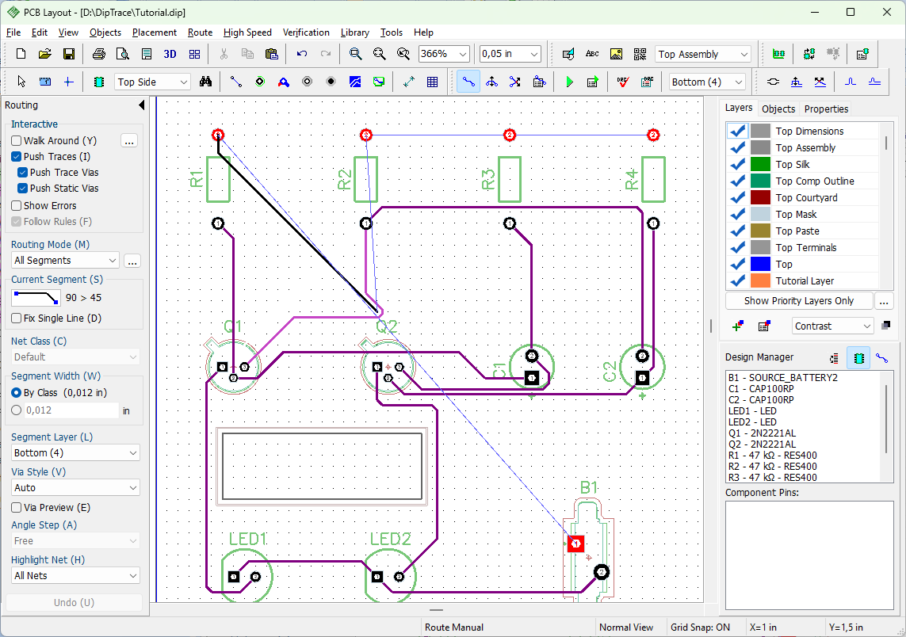
Task: Select the Route Manual tool
Action: tap(468, 82)
